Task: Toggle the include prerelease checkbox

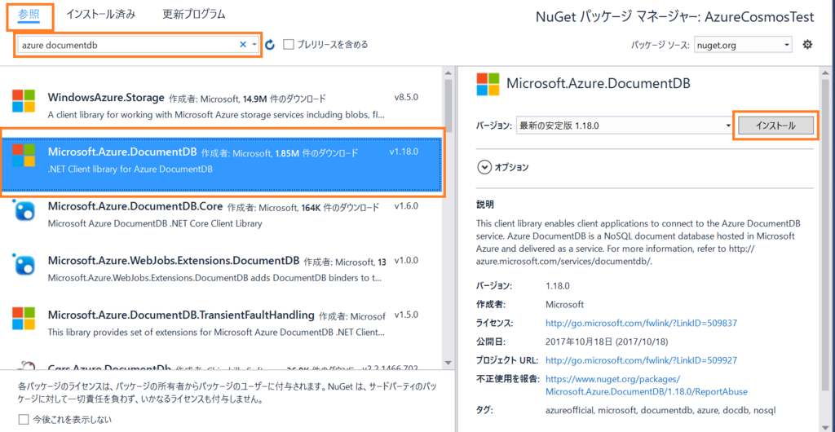Action: click(x=289, y=45)
